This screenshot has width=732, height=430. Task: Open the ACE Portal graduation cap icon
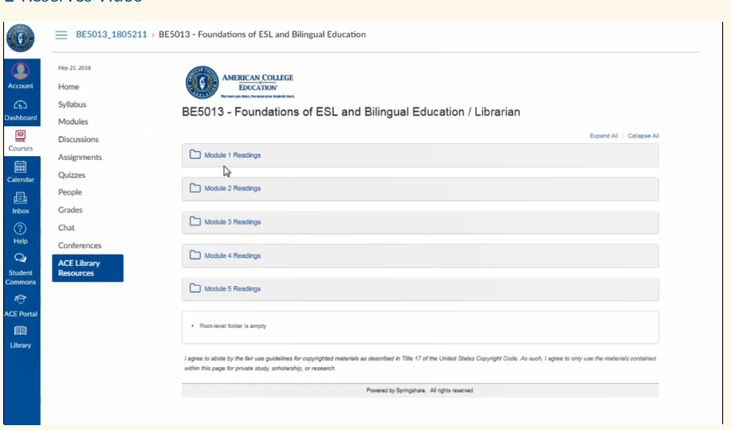(20, 299)
